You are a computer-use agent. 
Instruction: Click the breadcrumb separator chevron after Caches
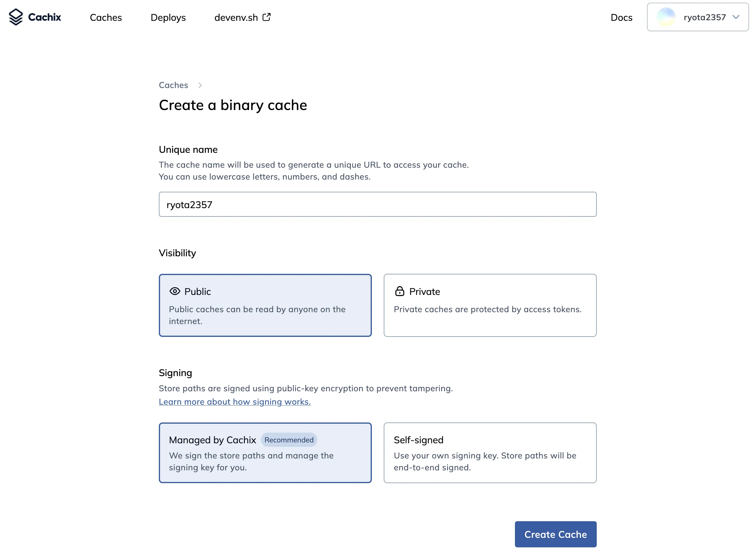[x=200, y=85]
